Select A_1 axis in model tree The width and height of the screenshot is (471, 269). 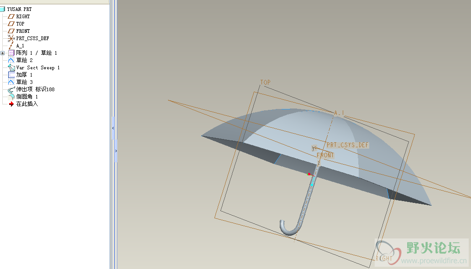point(20,46)
